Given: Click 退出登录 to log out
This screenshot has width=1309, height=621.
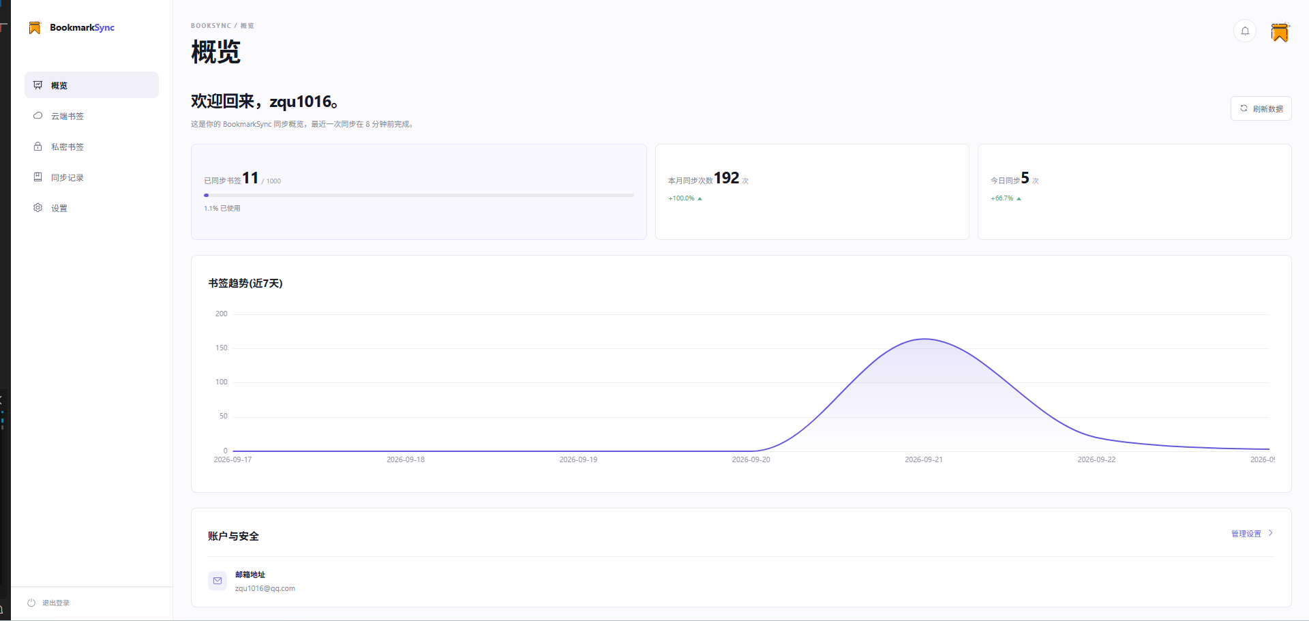Looking at the screenshot, I should point(48,603).
